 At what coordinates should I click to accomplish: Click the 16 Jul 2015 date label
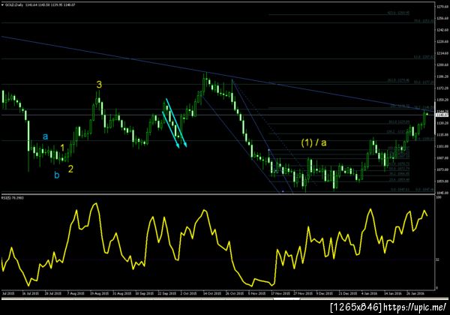(x=30, y=293)
